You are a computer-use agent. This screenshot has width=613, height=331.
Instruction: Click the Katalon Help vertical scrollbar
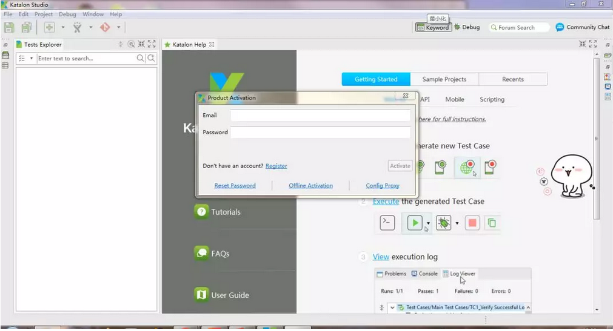point(596,139)
